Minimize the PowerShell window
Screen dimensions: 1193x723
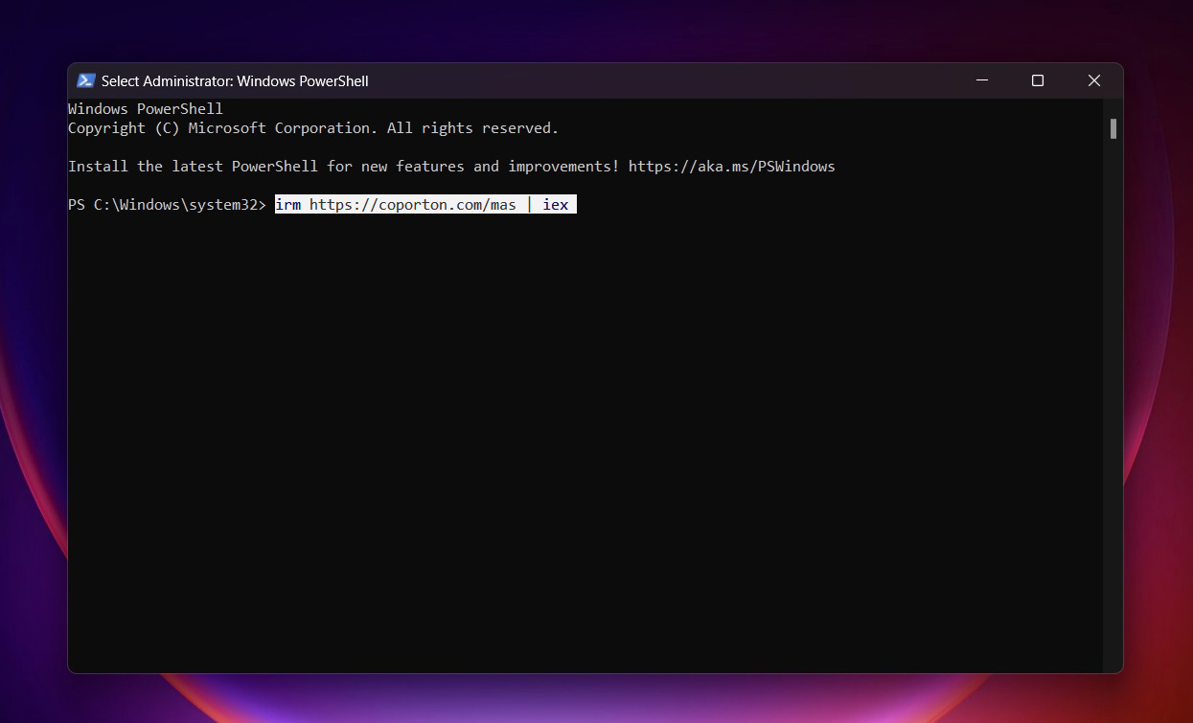tap(981, 81)
